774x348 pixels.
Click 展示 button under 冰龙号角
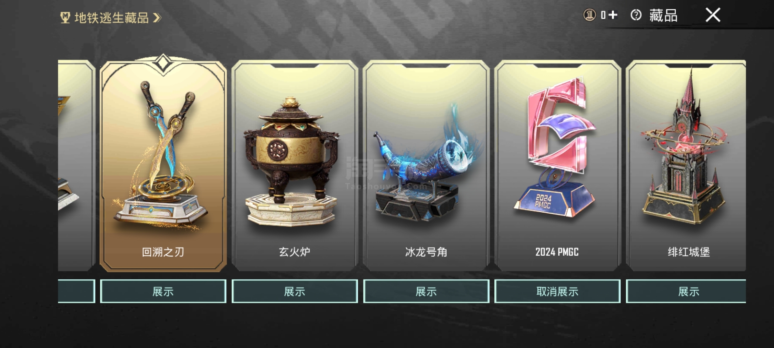pyautogui.click(x=426, y=291)
